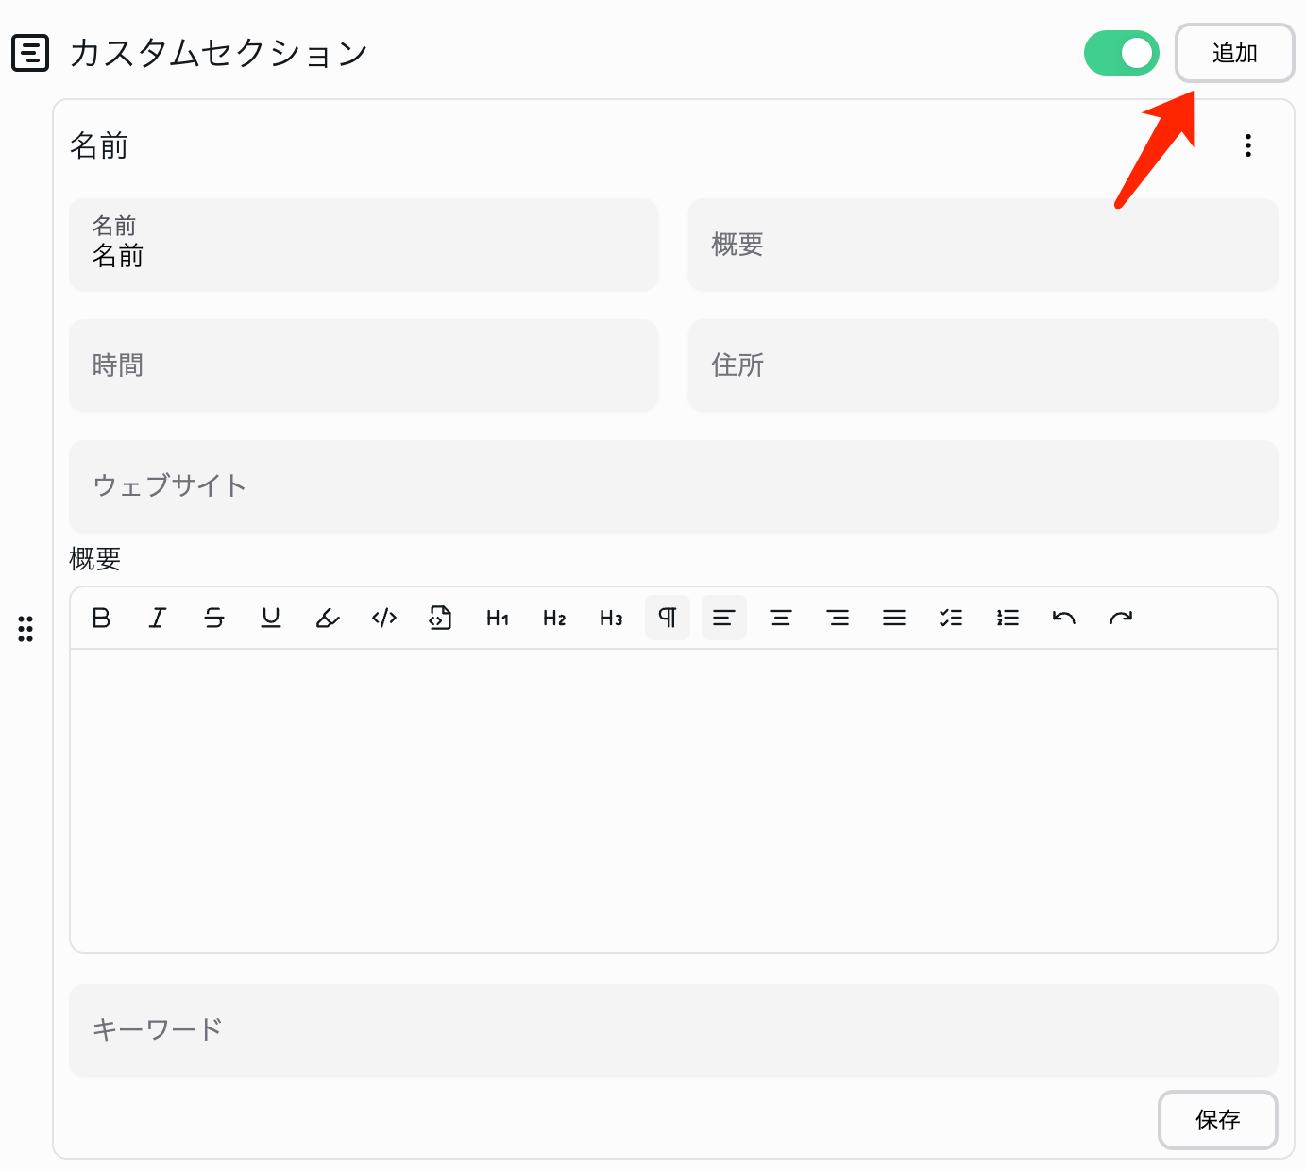Focus the ウェブサイト input field
1305x1171 pixels.
pyautogui.click(x=673, y=485)
